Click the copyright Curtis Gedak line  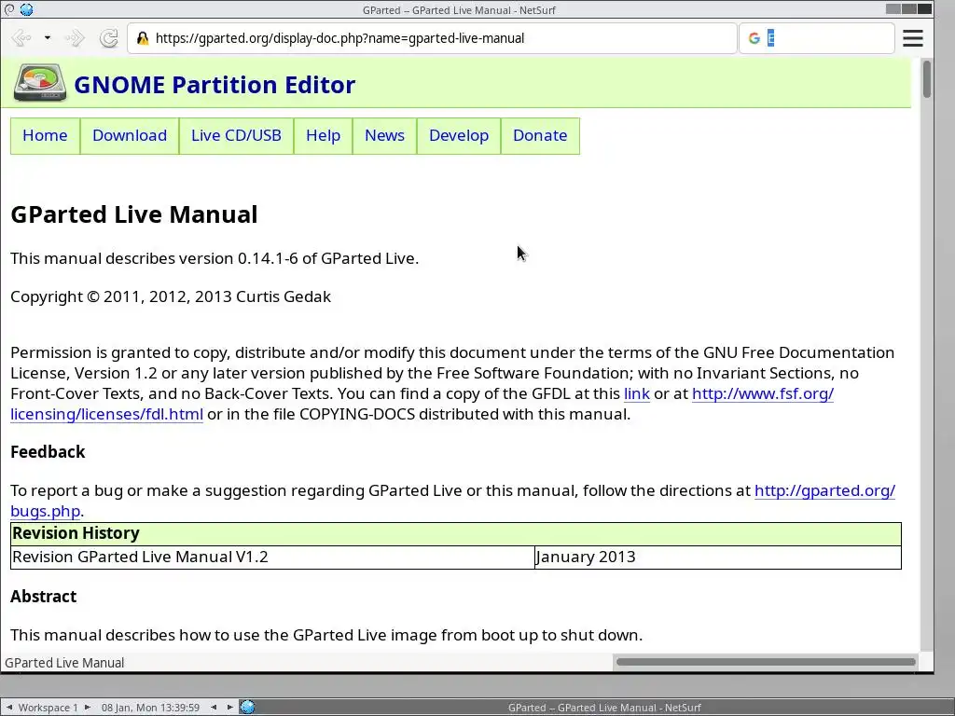coord(171,296)
